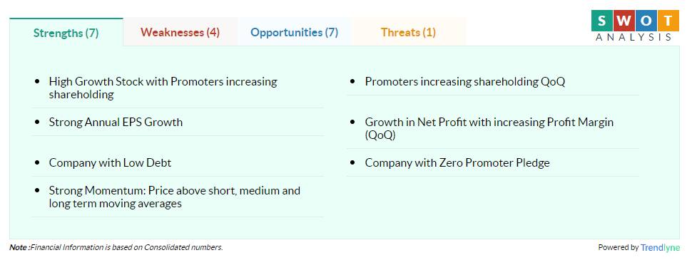This screenshot has height=260, width=687.
Task: Click the bullet beside Company with Zero Promoter Pledge
Action: tap(352, 163)
